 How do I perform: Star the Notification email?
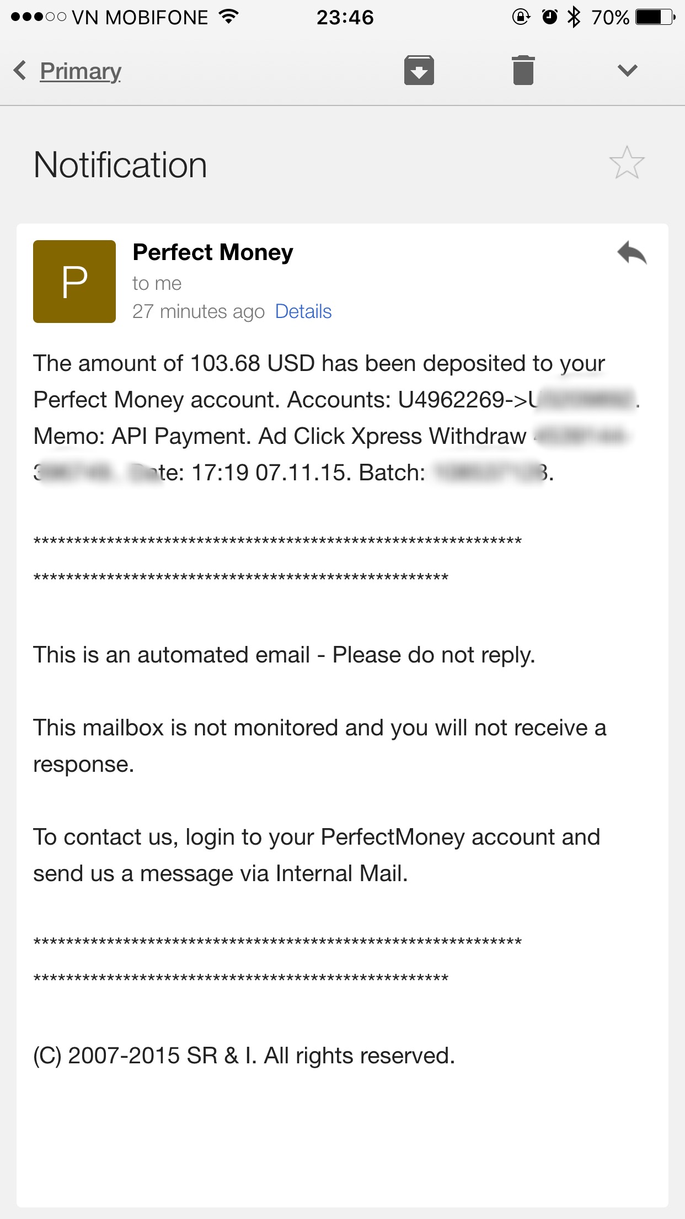[x=627, y=163]
